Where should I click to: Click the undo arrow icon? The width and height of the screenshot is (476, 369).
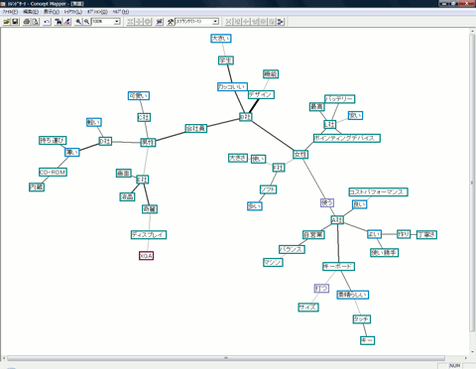(x=47, y=22)
